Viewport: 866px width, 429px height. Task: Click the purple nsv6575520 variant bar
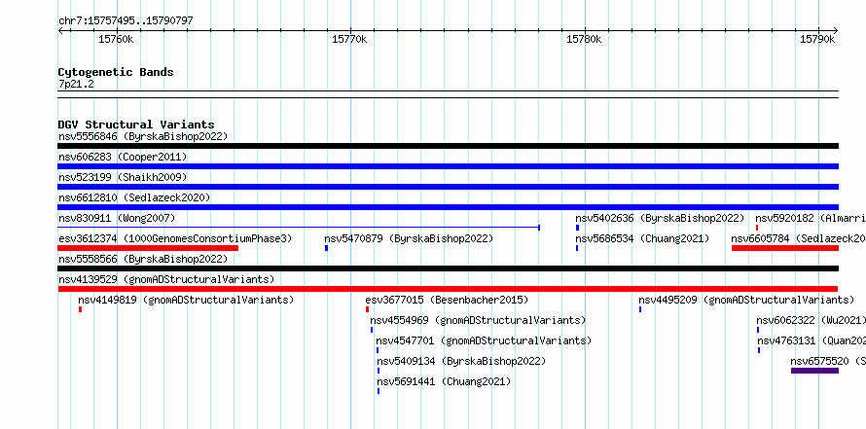(x=814, y=371)
